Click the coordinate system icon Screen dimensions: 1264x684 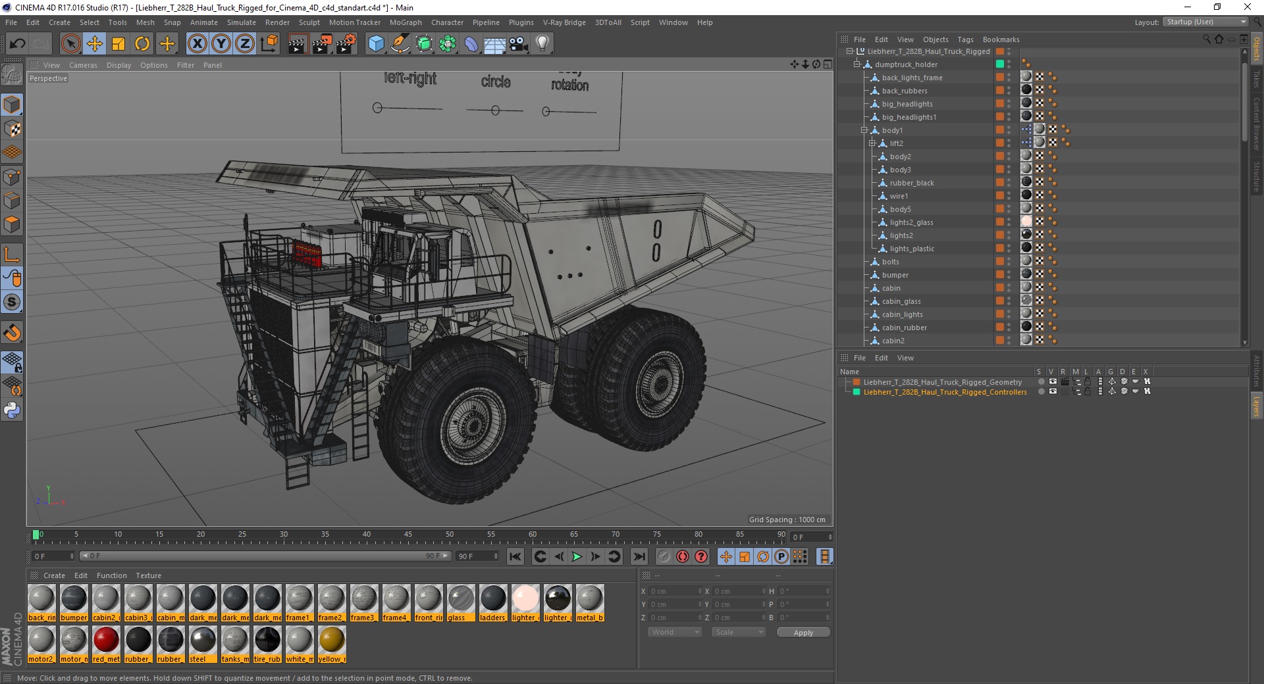[x=269, y=44]
